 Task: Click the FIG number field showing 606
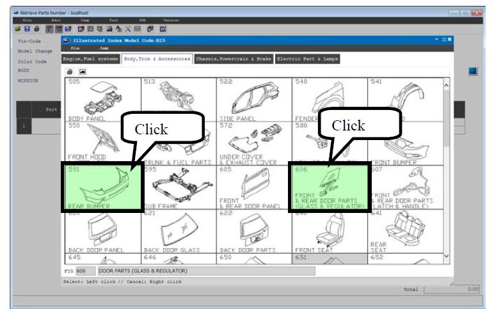85,271
